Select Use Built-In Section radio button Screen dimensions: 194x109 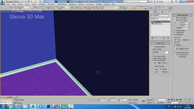153,47
